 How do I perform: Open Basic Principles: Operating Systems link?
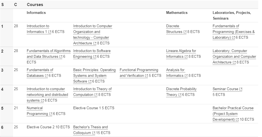tap(94, 70)
